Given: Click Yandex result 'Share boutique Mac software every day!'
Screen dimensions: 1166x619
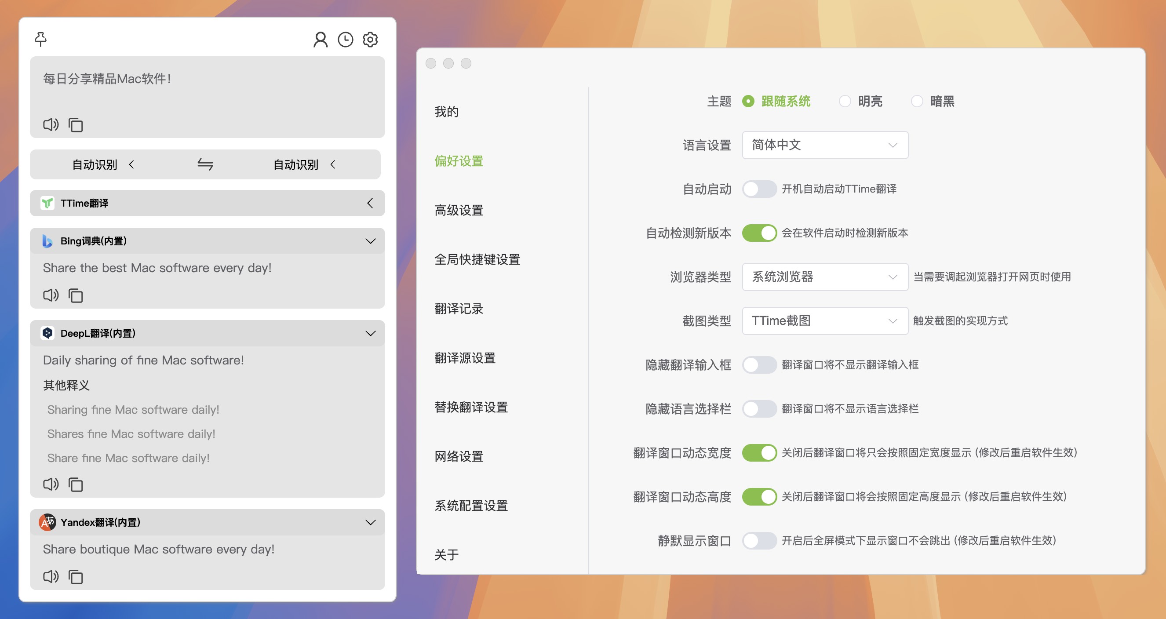Looking at the screenshot, I should click(x=158, y=549).
